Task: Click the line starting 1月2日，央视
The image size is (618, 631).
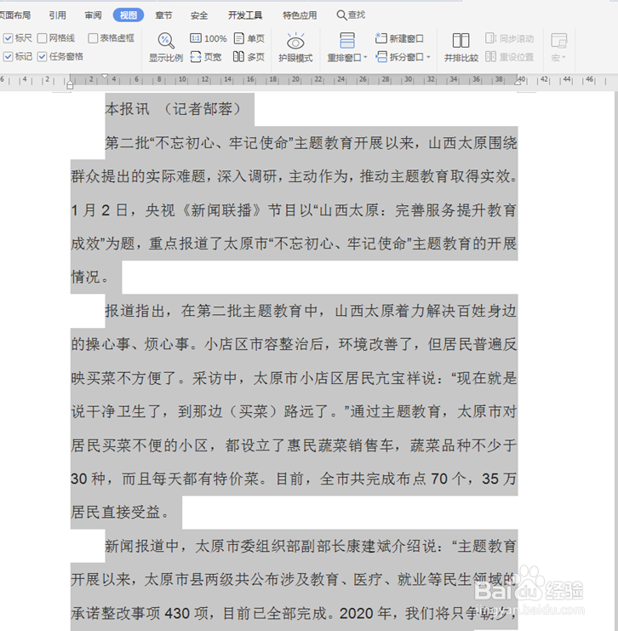Action: click(294, 210)
